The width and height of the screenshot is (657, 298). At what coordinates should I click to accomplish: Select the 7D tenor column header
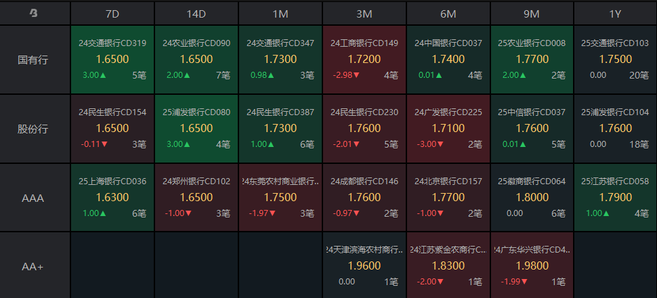[112, 13]
